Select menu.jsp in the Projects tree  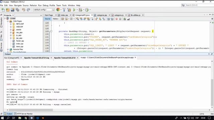tap(20, 47)
